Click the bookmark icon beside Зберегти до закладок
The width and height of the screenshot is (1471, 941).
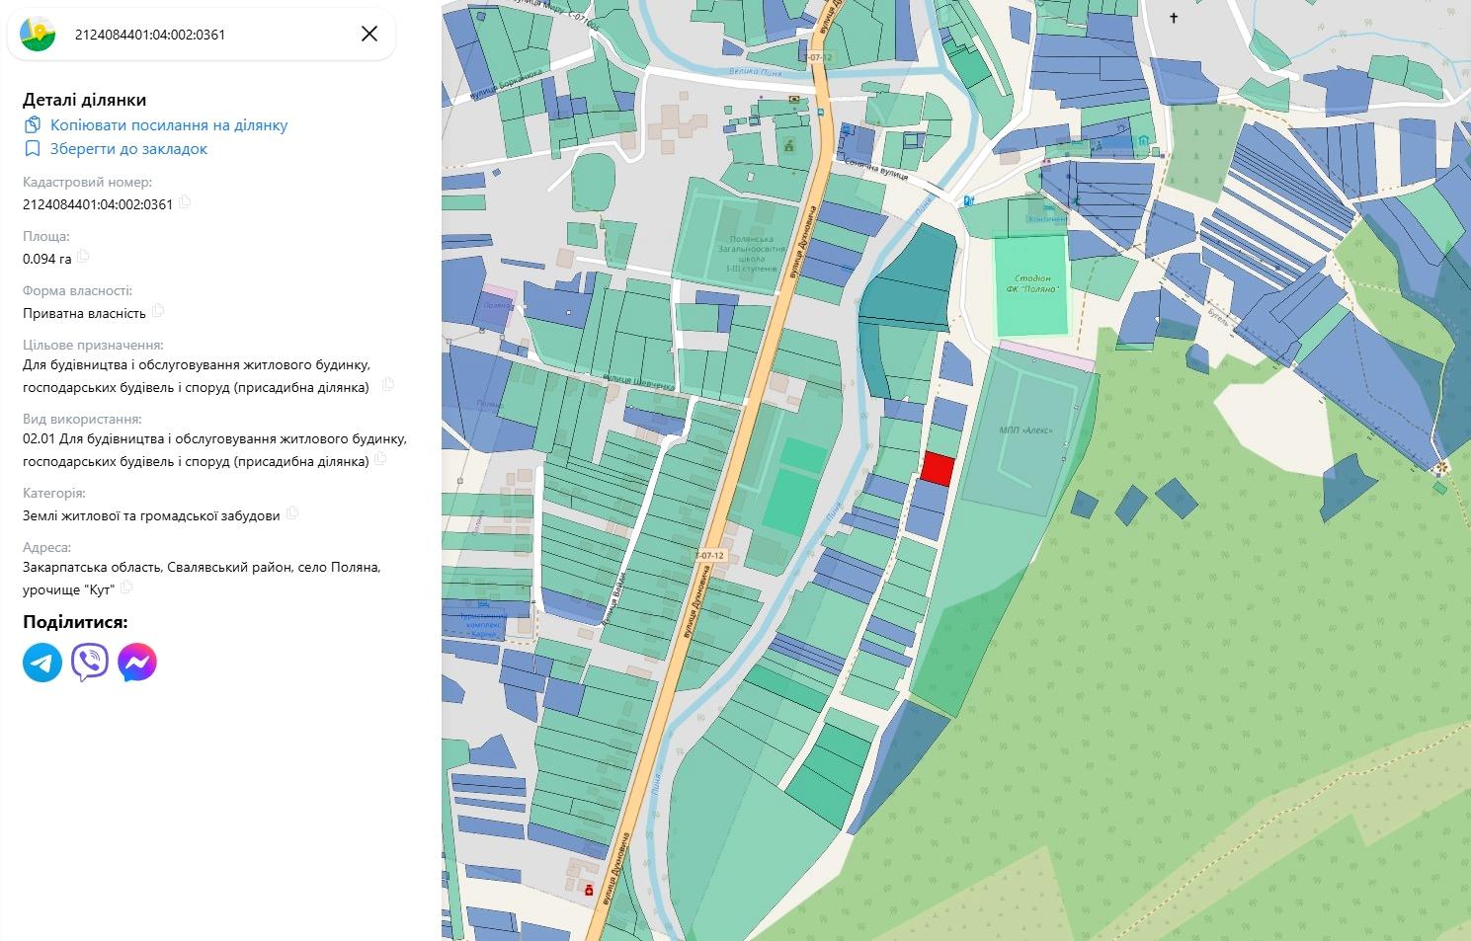click(33, 149)
